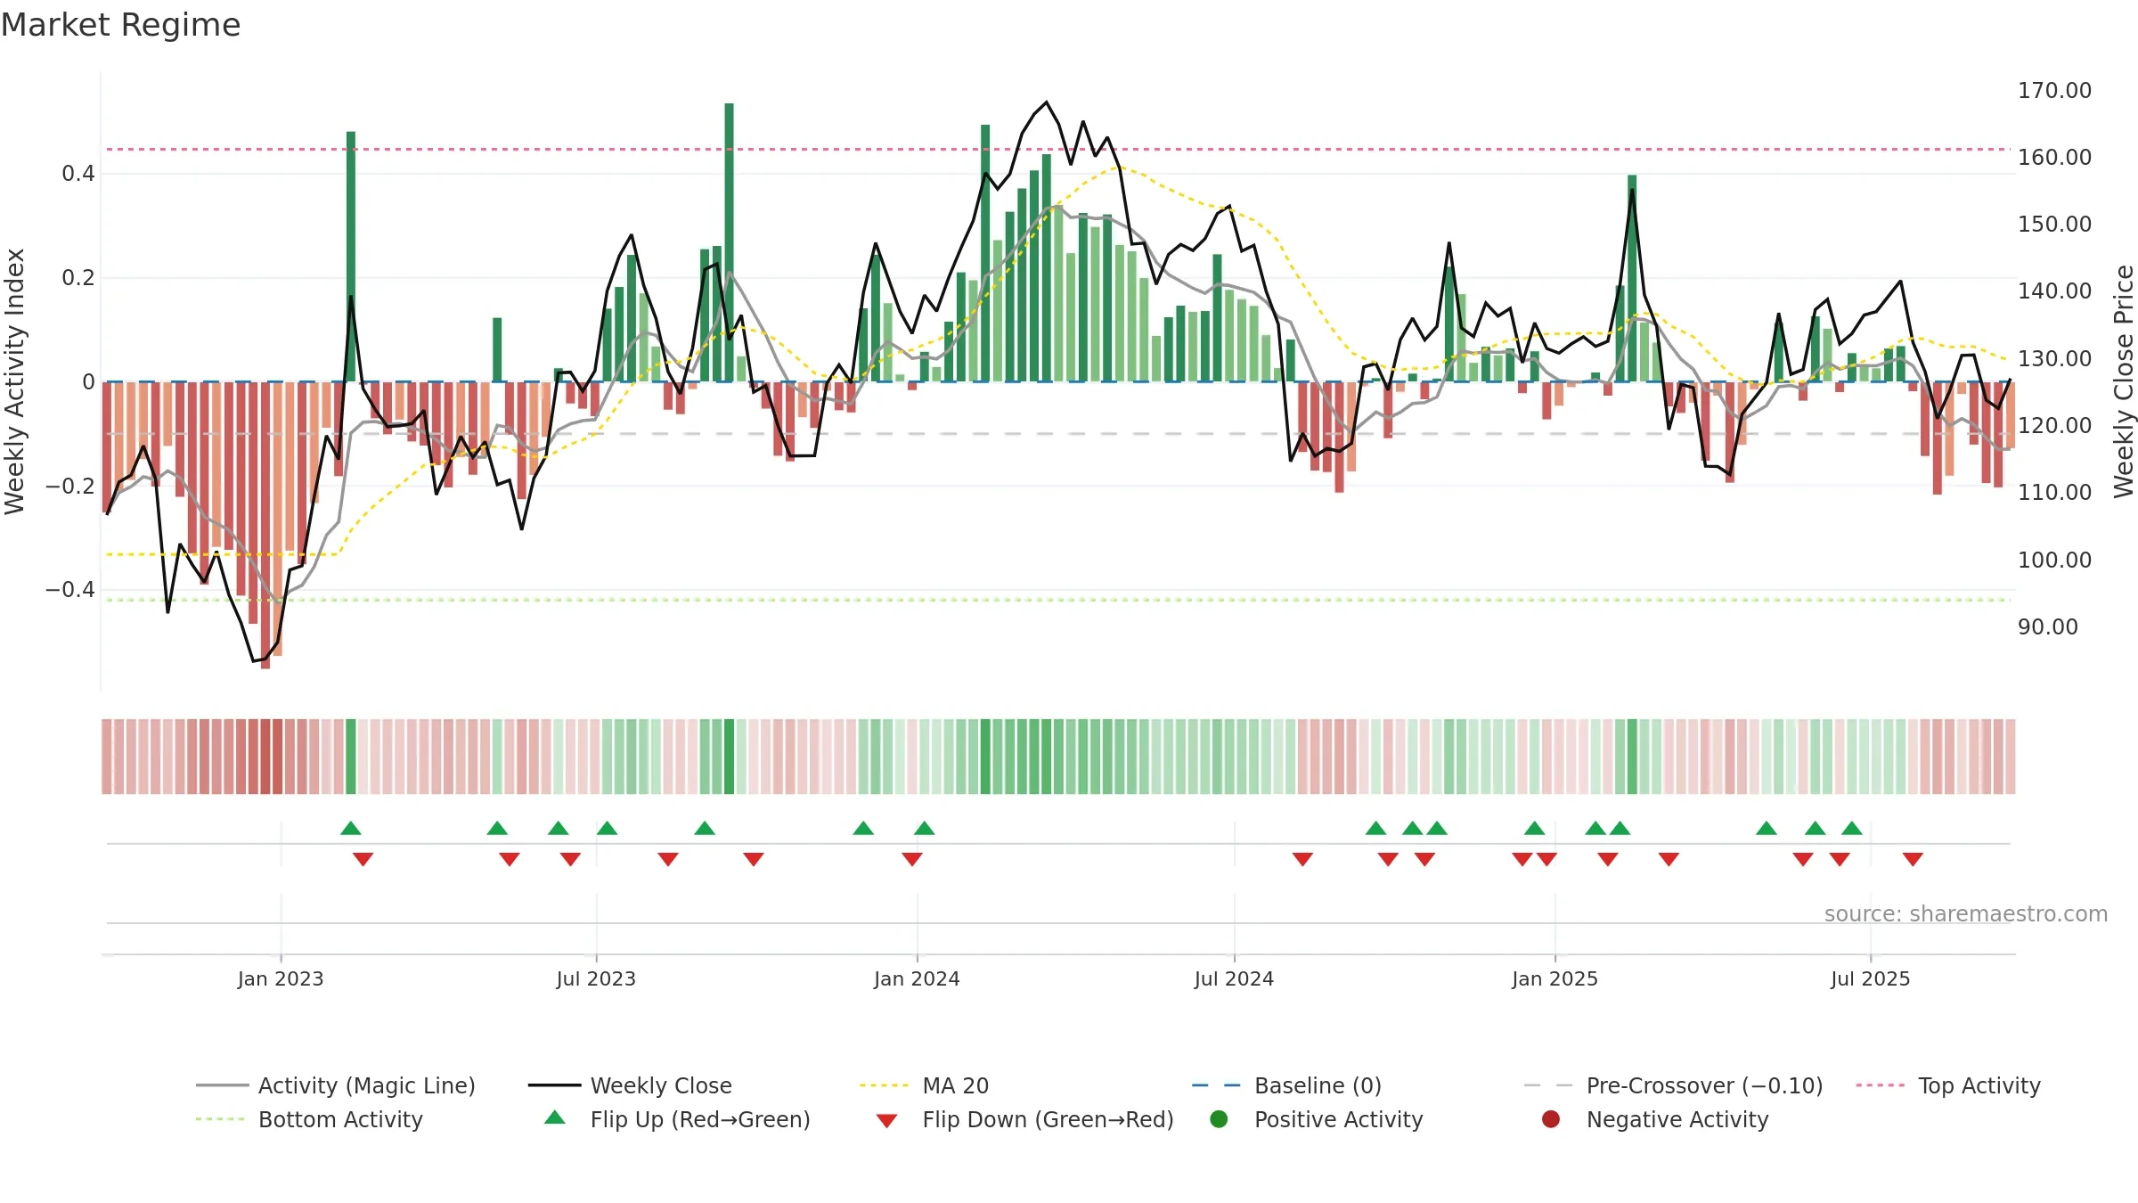This screenshot has width=2138, height=1203.
Task: Toggle the Top Activity legend entry
Action: [1948, 1085]
